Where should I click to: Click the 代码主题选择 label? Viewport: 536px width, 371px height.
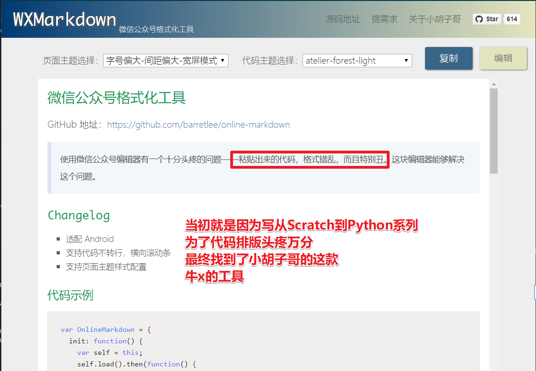pyautogui.click(x=270, y=60)
